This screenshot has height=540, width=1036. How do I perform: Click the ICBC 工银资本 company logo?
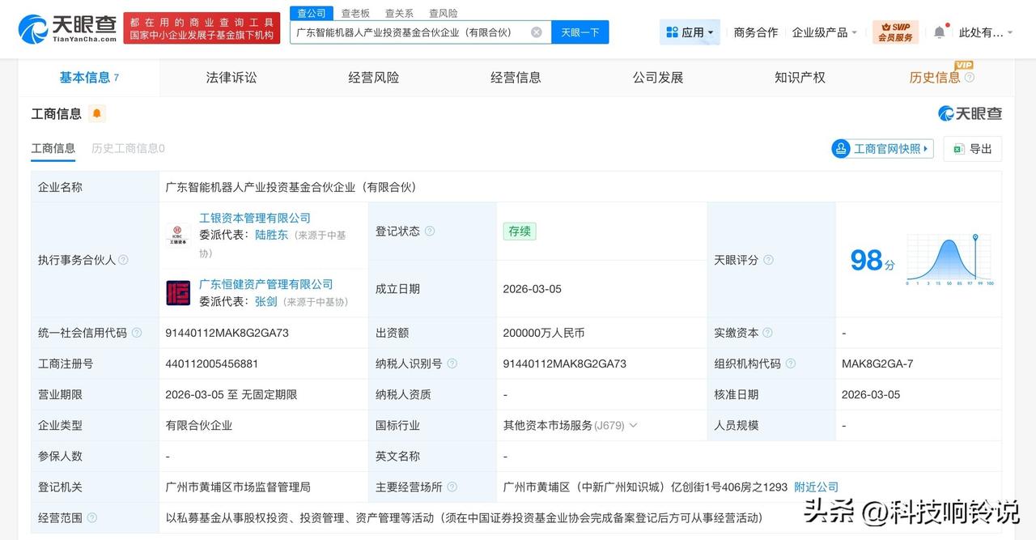(x=178, y=235)
